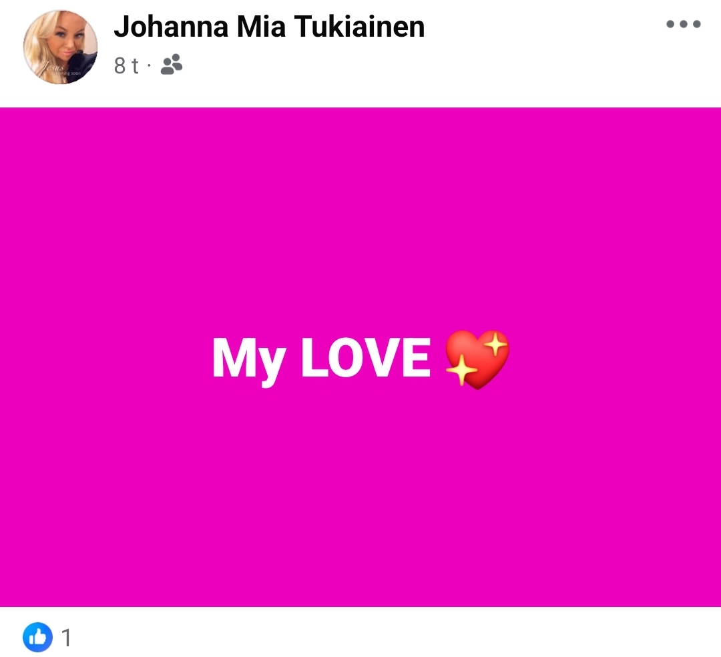Screen dimensions: 721x657
Task: Click the word "My" in the post
Action: pyautogui.click(x=249, y=361)
